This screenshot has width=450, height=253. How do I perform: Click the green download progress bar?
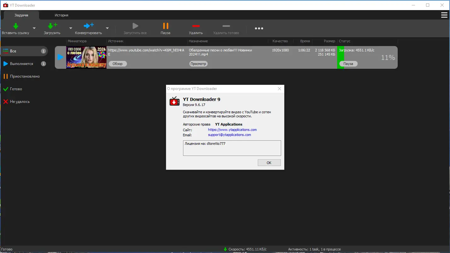[x=341, y=57]
